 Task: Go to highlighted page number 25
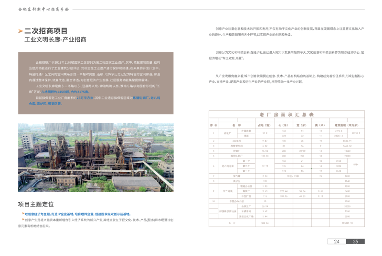point(355,242)
